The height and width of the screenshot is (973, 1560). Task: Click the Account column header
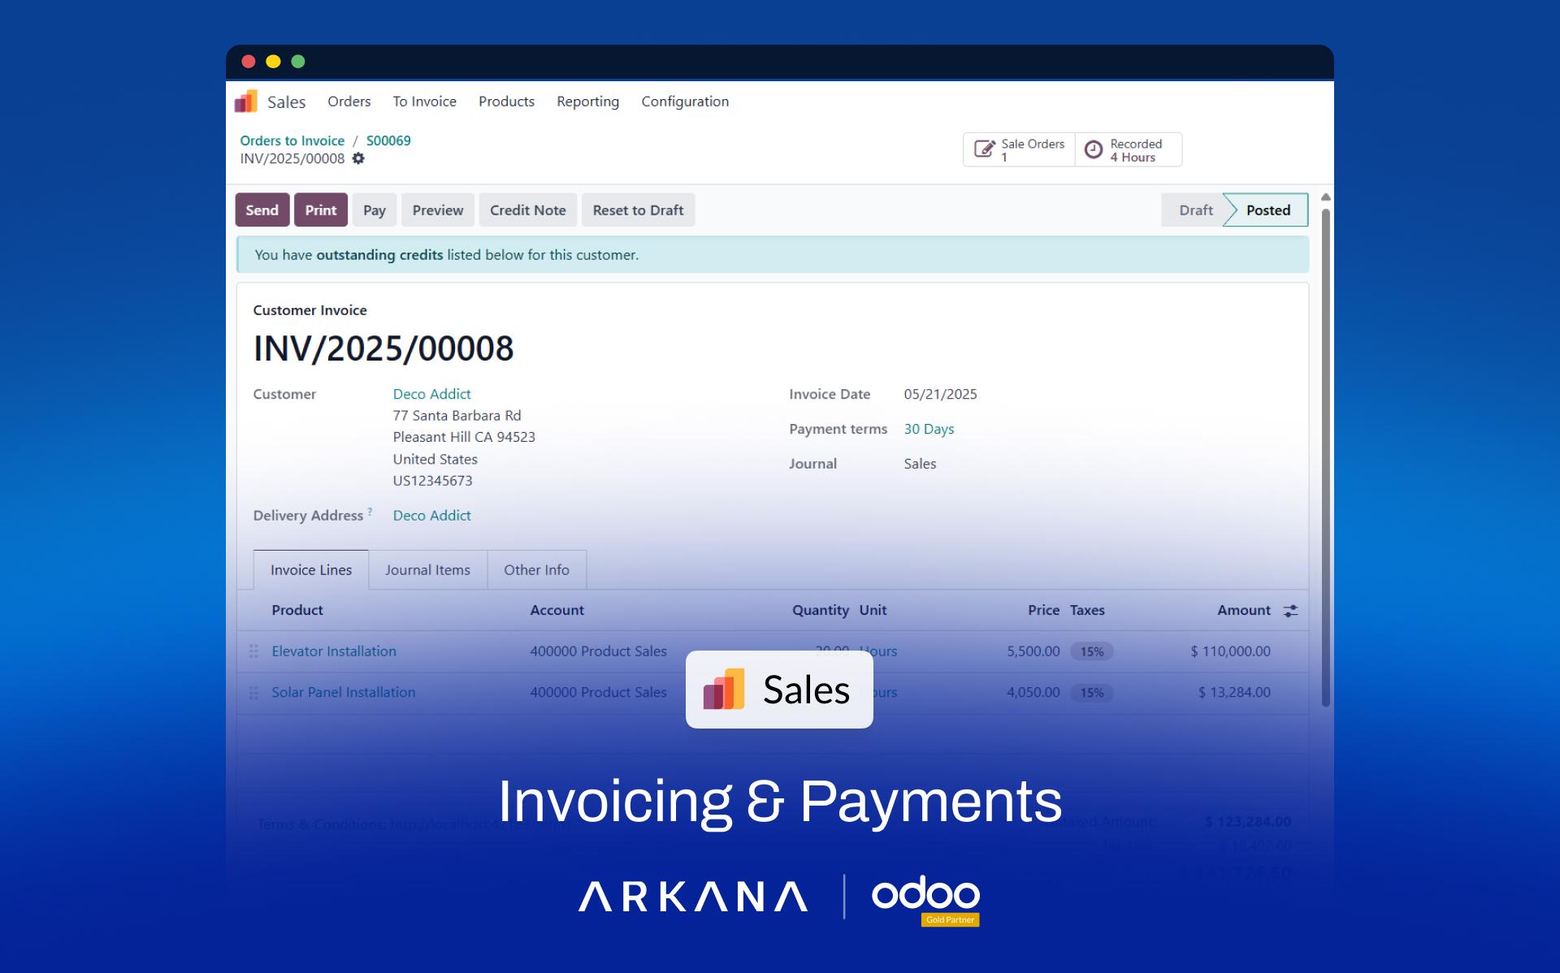(557, 610)
